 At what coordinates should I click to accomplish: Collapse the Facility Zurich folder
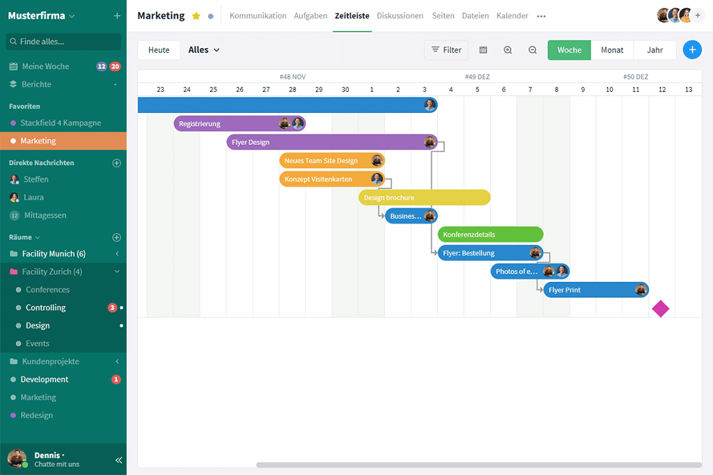pyautogui.click(x=117, y=272)
